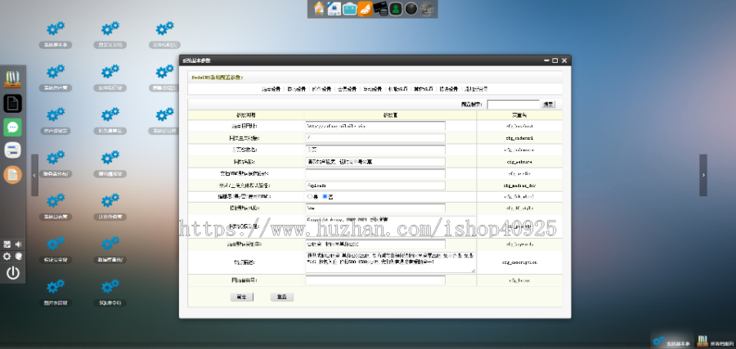Image resolution: width=736 pixels, height=349 pixels.
Task: Open the 病毒扫描[S] desktop shortcut
Action: 164,78
